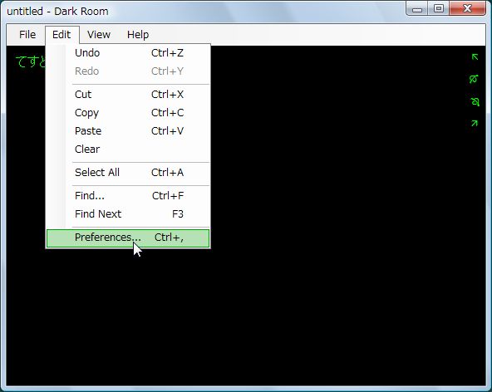Choose Undo from the Edit menu
This screenshot has height=392, width=492.
pos(128,53)
